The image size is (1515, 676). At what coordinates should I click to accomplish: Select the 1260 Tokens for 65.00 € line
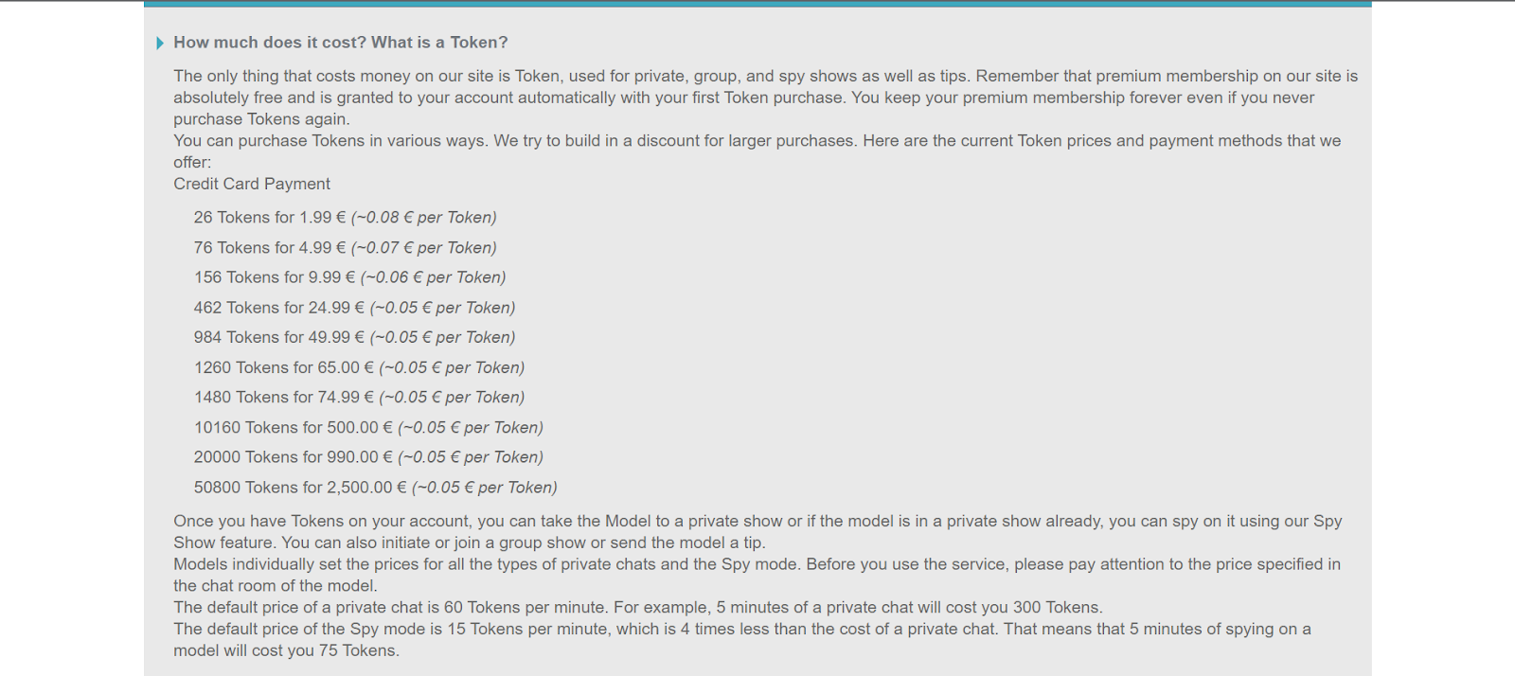359,367
